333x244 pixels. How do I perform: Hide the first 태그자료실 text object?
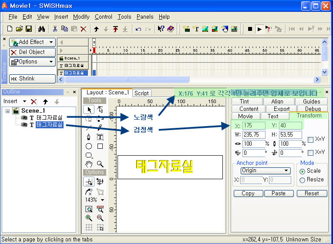[24, 118]
